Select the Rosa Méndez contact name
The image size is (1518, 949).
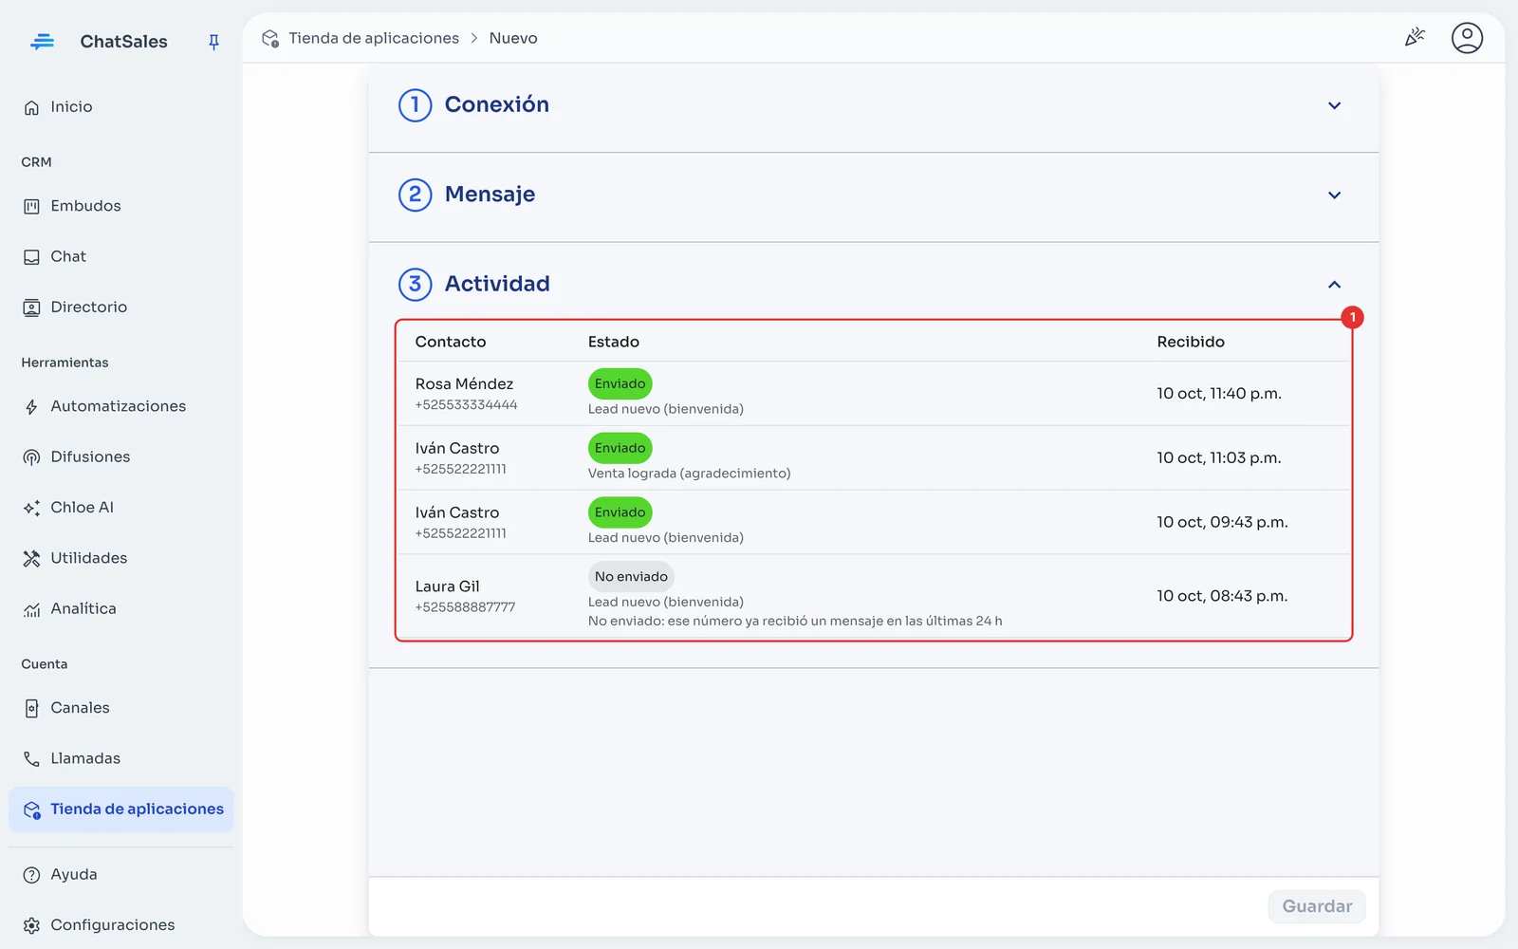pyautogui.click(x=464, y=383)
